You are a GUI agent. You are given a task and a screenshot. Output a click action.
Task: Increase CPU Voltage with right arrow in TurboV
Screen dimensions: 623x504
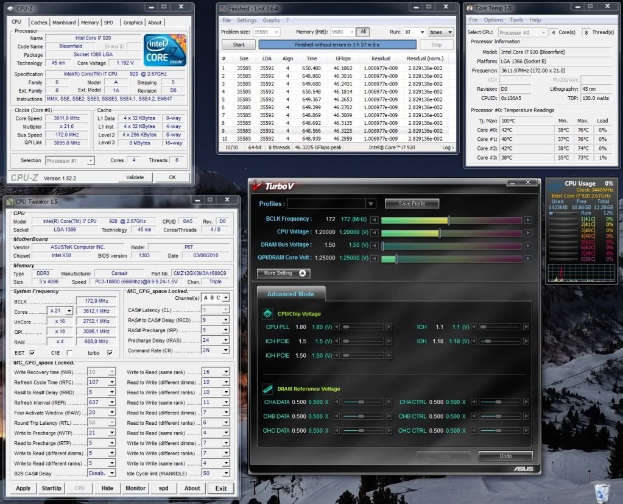point(527,233)
